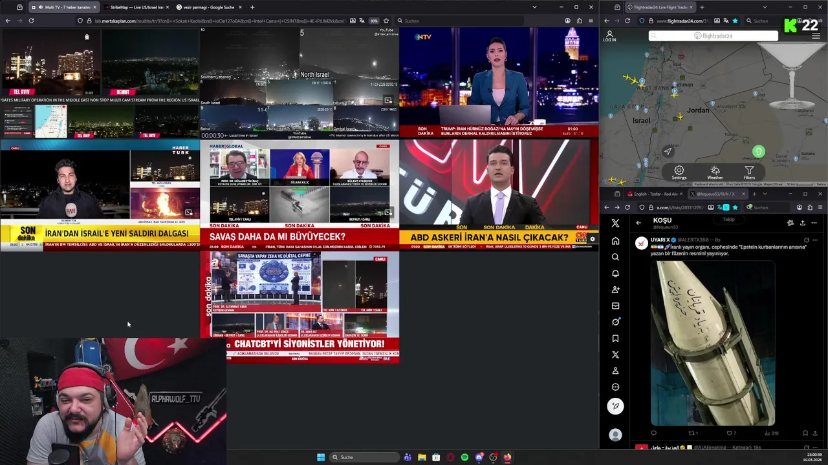828x465 pixels.
Task: Open the Windows Start button
Action: point(321,457)
